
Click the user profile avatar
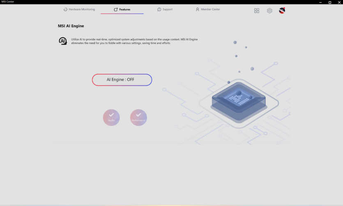(x=282, y=11)
